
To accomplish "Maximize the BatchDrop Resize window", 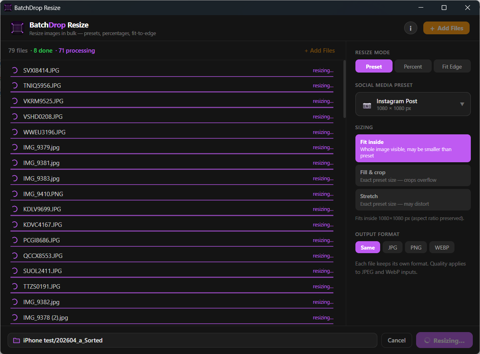I will pyautogui.click(x=444, y=8).
